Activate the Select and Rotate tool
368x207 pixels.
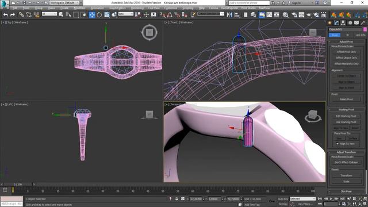point(99,15)
